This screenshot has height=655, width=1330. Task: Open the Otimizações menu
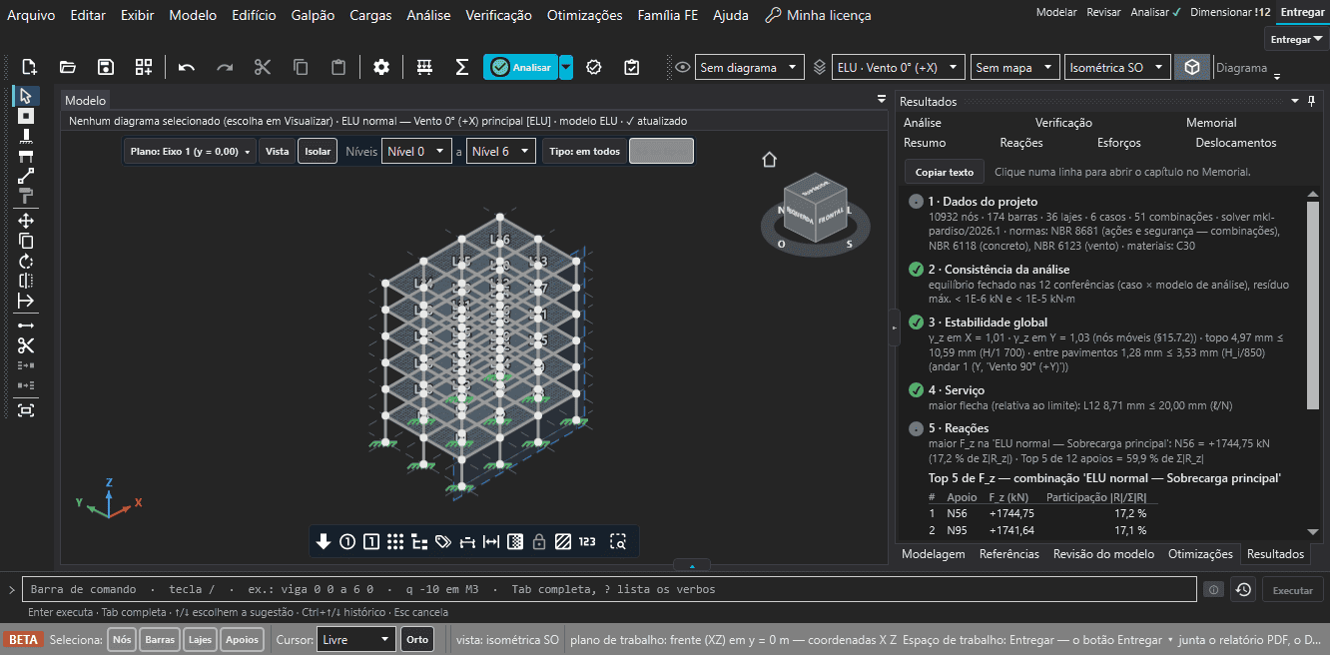[x=584, y=15]
